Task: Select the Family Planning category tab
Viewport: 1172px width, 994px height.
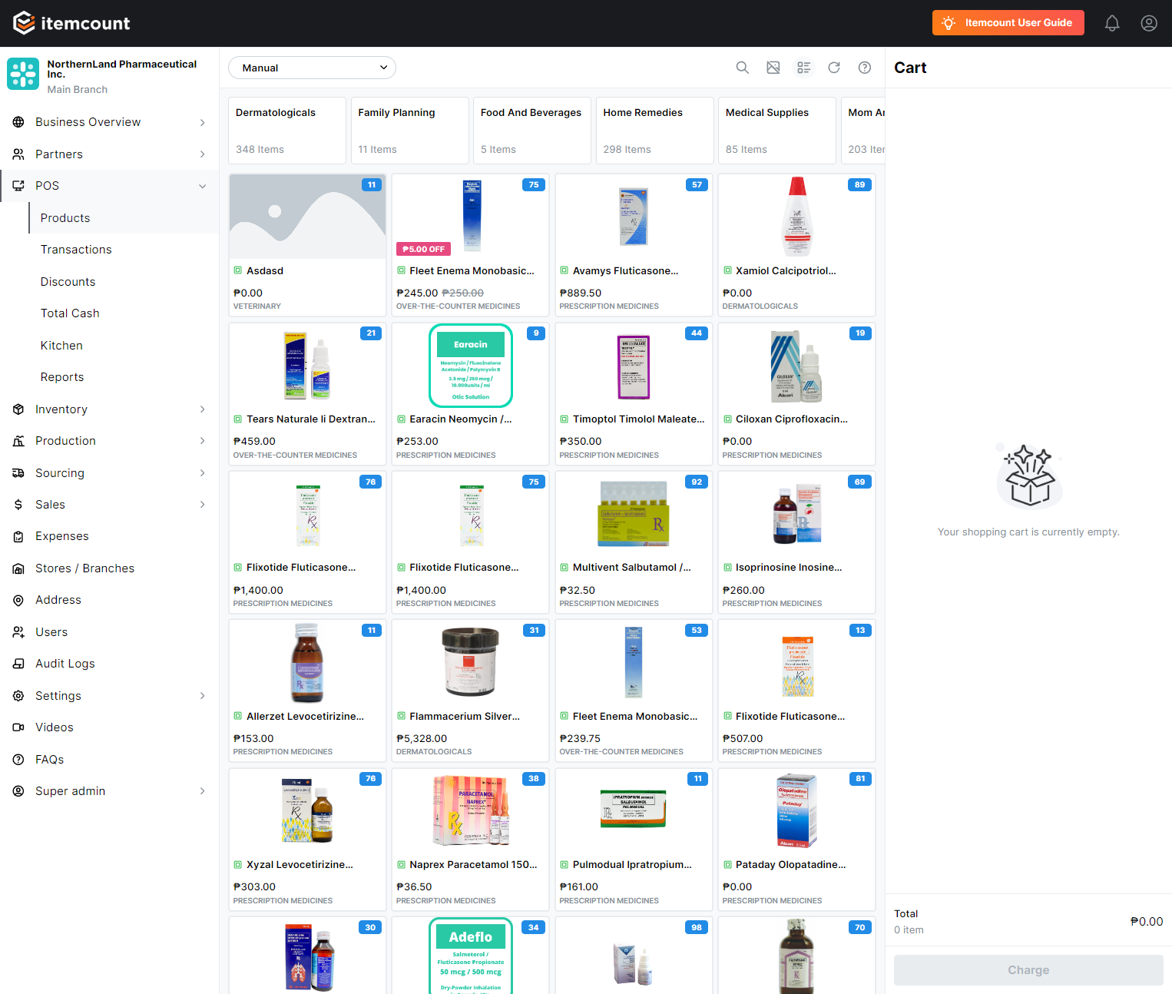Action: coord(409,131)
